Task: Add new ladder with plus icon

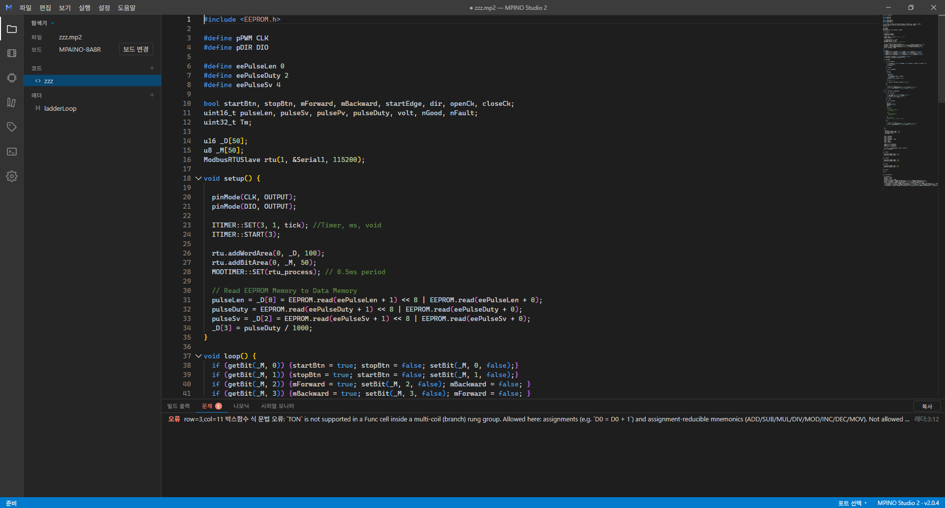Action: [x=152, y=95]
